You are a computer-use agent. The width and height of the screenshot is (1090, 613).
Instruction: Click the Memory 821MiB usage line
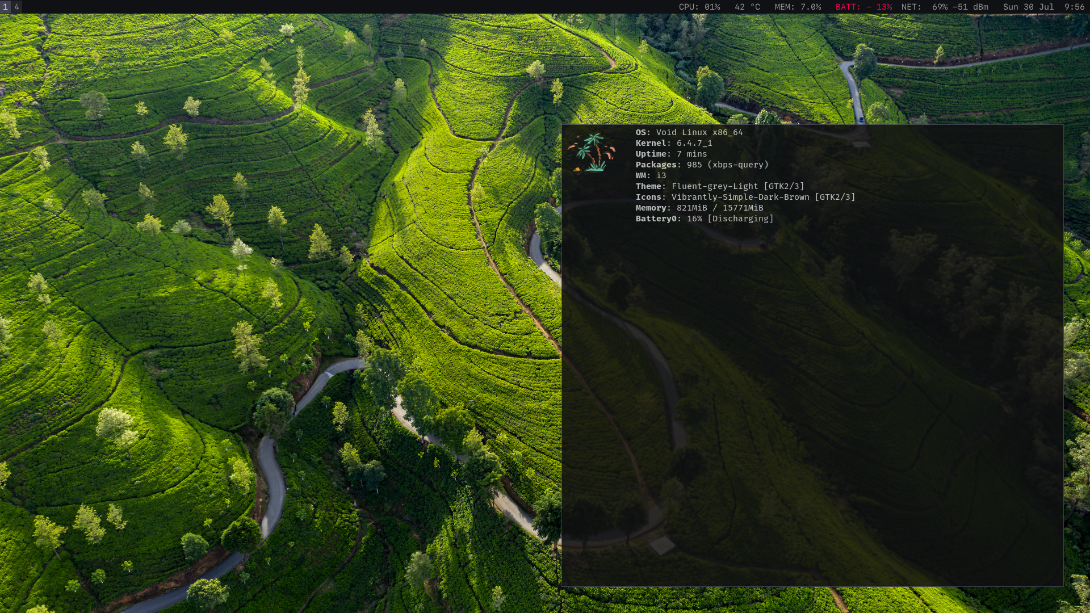coord(699,208)
